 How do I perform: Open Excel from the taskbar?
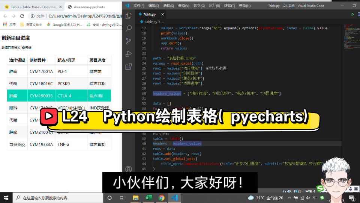[x=148, y=198]
